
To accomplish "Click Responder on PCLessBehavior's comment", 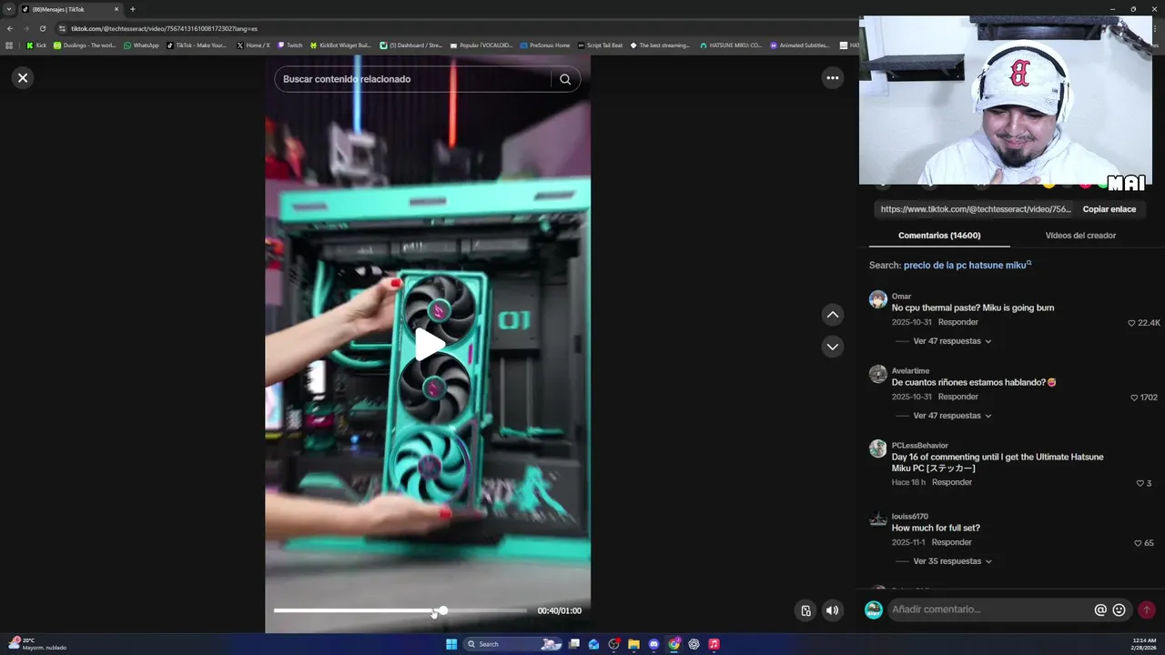I will point(952,482).
